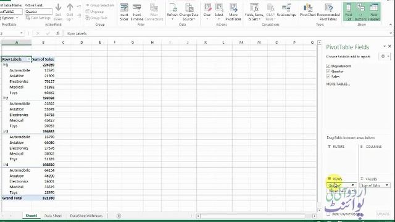Image resolution: width=395 pixels, height=222 pixels.
Task: Click the MORE TABLES link
Action: pyautogui.click(x=338, y=84)
